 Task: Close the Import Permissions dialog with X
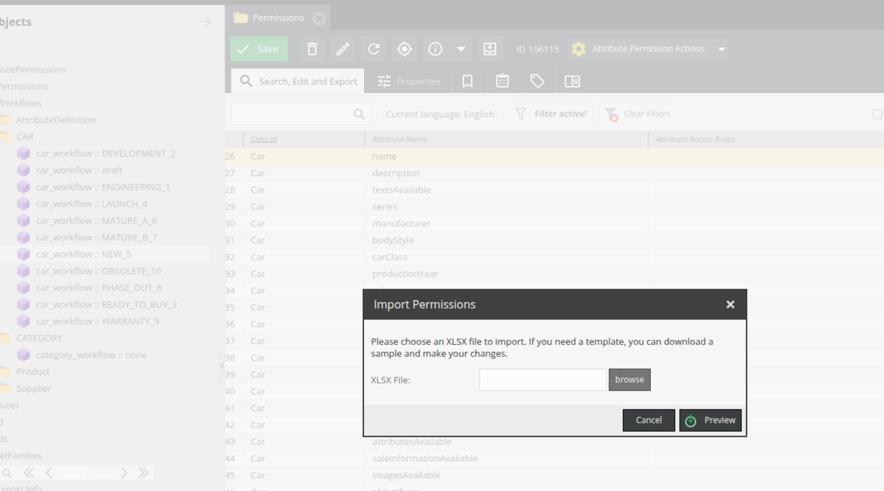(x=730, y=304)
